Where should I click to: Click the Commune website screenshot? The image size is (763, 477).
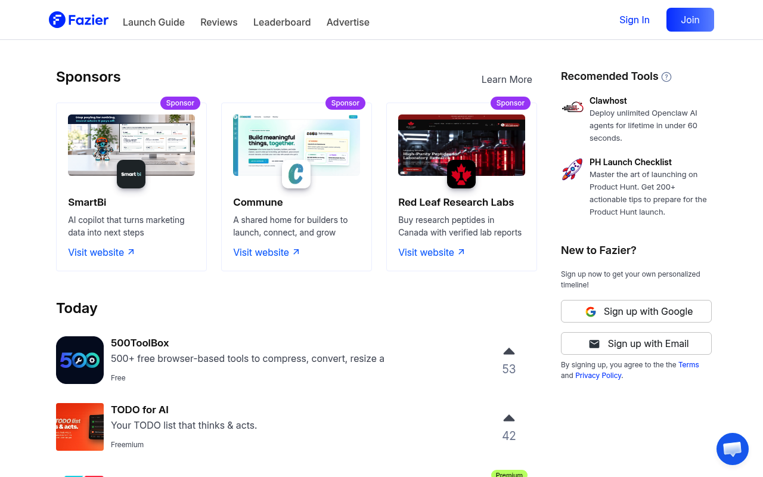coord(296,145)
